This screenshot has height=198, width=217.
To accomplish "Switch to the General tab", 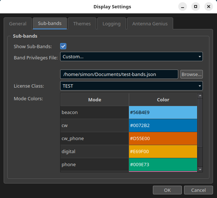I will point(18,24).
